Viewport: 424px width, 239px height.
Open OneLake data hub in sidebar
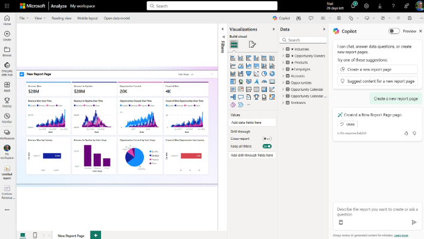click(x=7, y=69)
